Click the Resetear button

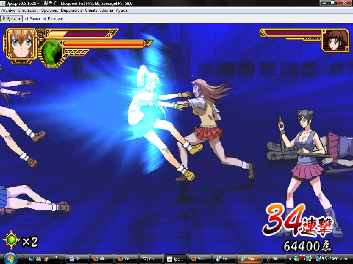53,19
